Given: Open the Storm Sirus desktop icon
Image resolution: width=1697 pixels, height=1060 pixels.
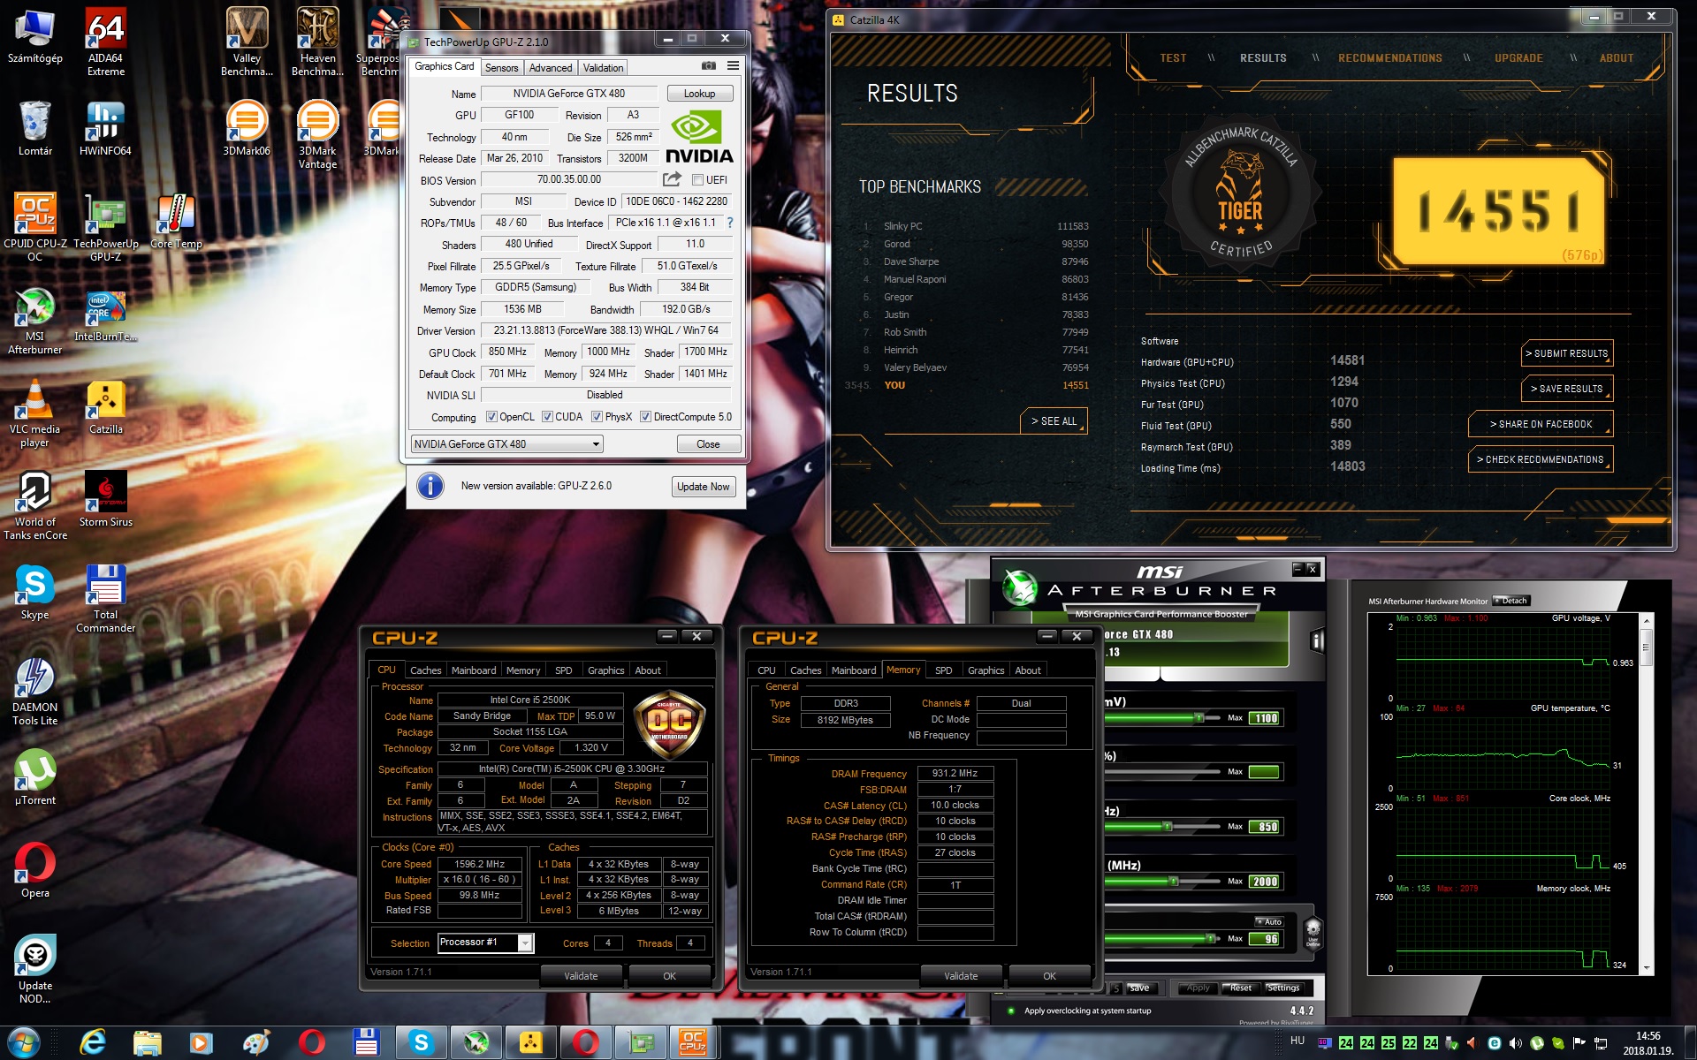Looking at the screenshot, I should 105,500.
